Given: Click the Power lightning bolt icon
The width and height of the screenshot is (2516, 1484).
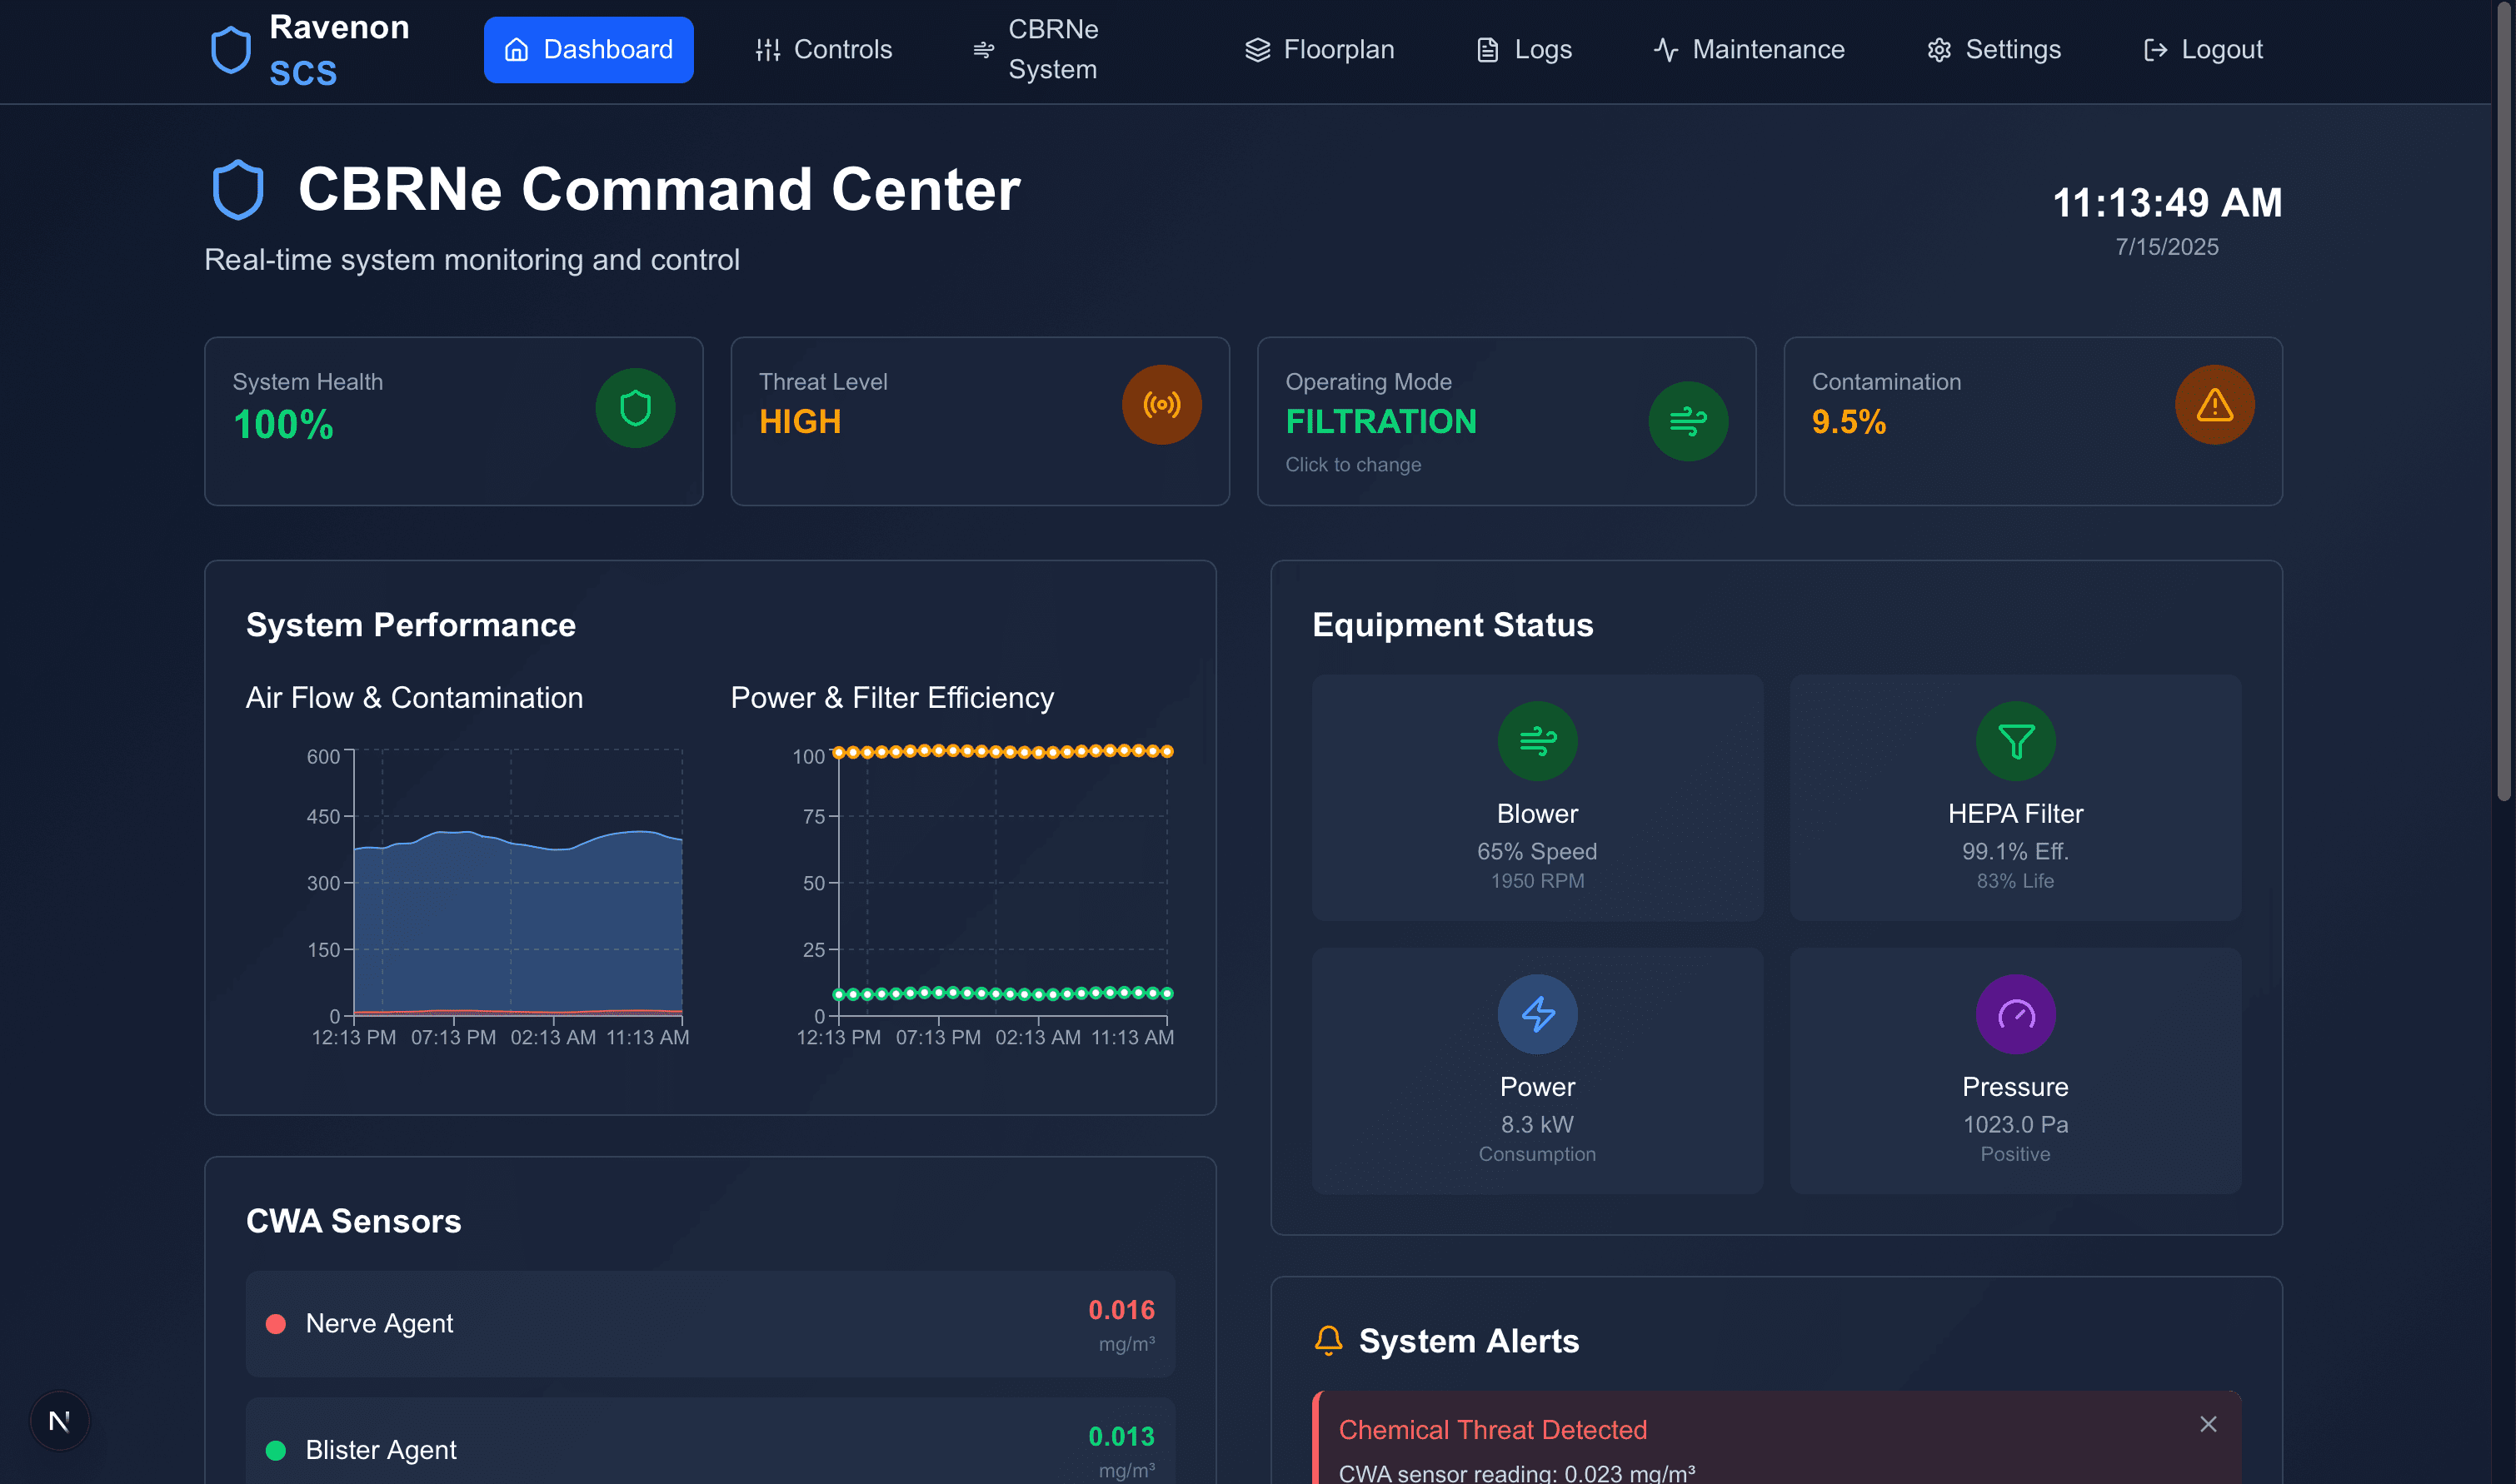Looking at the screenshot, I should tap(1538, 1014).
